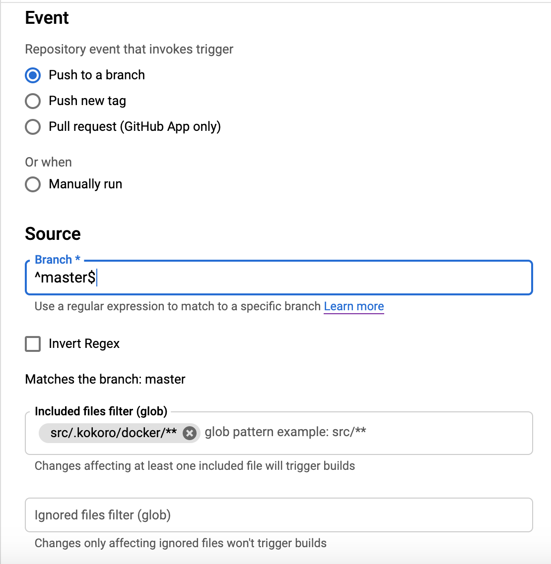
Task: Click the "Included files filter (glob)" label
Action: [101, 411]
